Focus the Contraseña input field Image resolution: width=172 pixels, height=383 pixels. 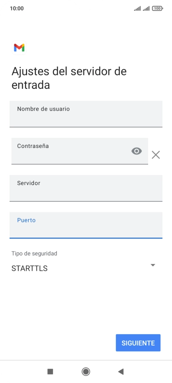[x=79, y=151]
